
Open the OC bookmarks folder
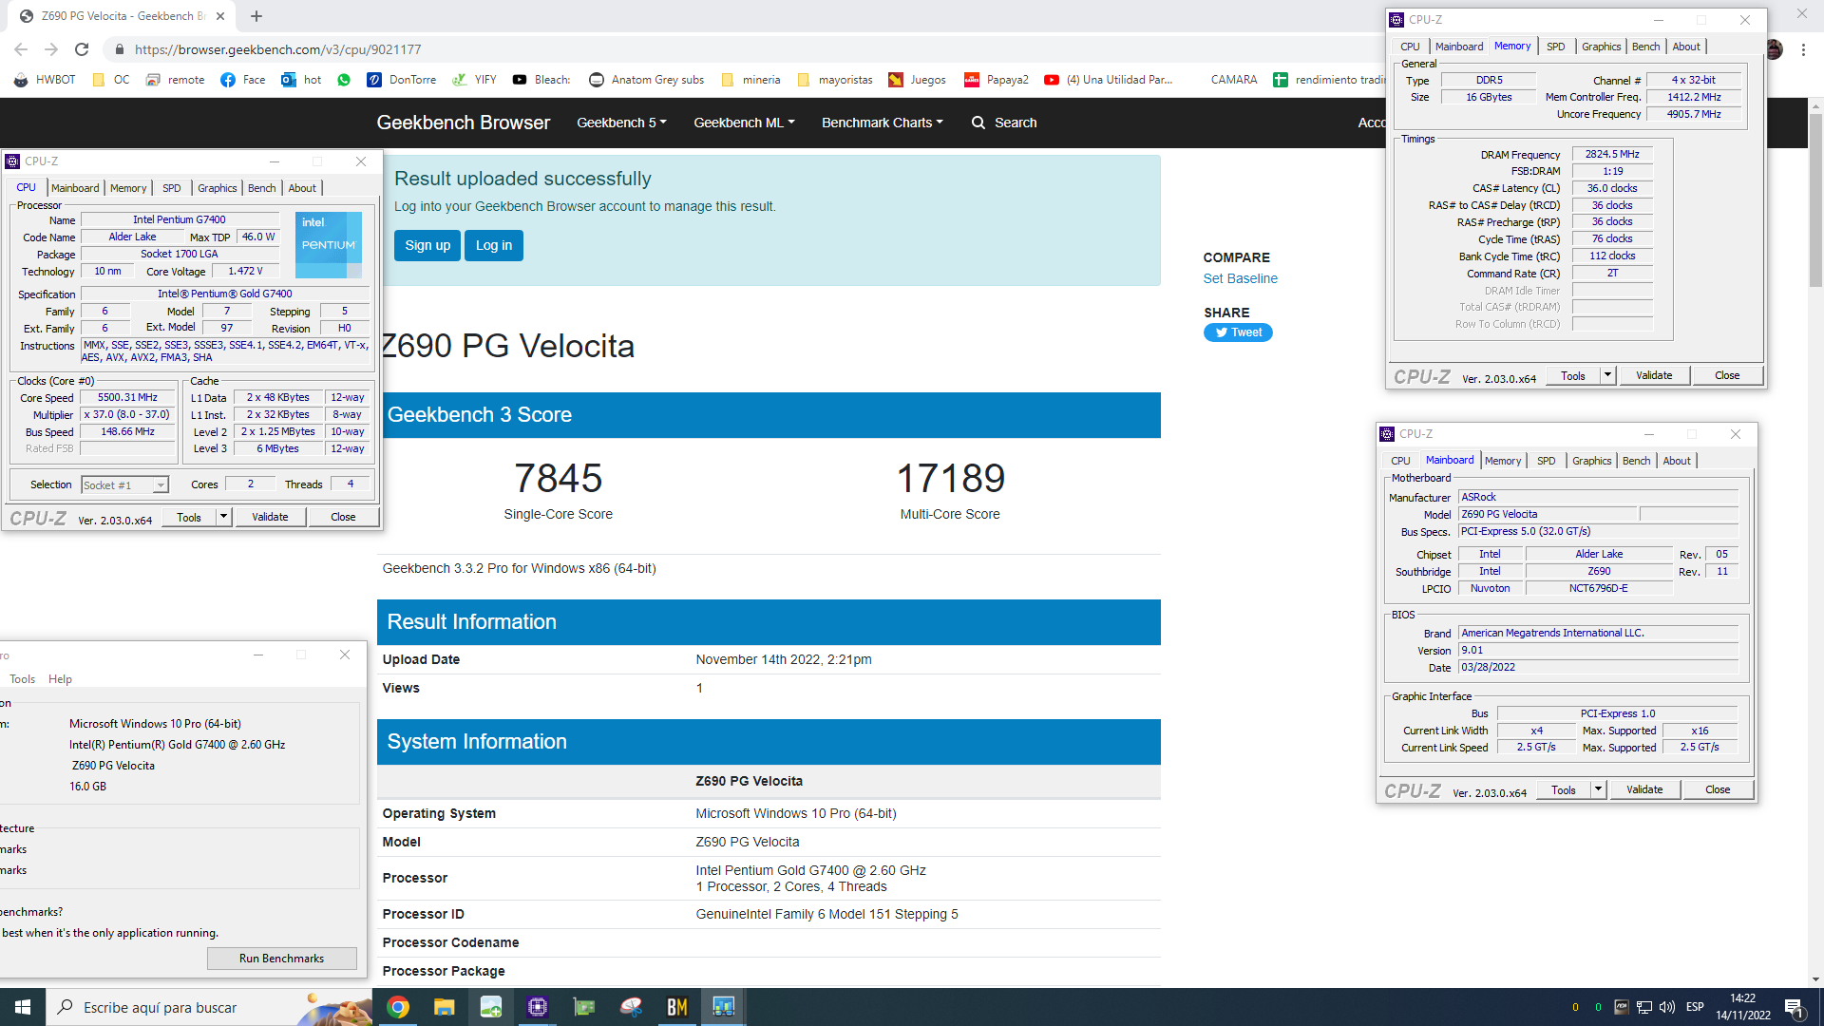[111, 80]
